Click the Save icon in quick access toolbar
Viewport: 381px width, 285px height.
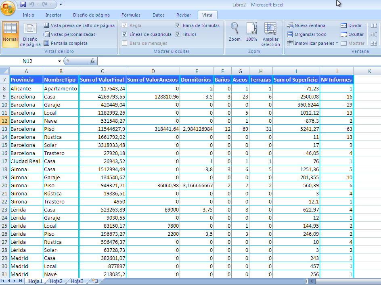click(x=23, y=4)
